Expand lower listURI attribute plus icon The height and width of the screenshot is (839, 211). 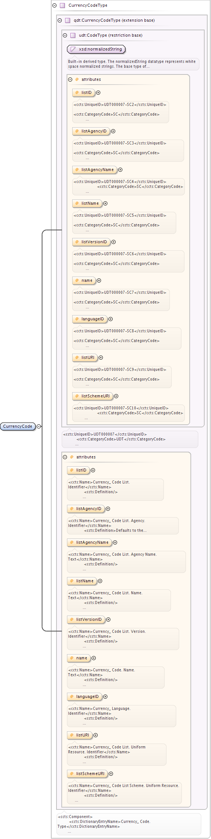(x=96, y=735)
